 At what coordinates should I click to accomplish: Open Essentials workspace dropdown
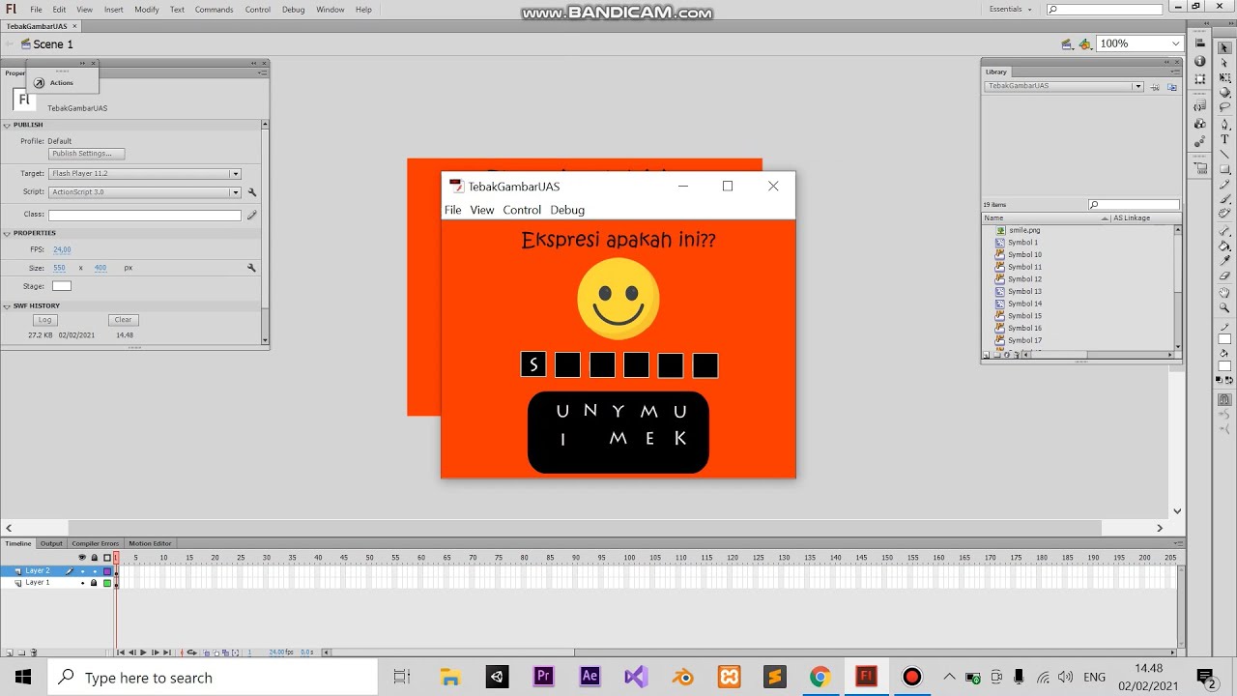click(1011, 9)
